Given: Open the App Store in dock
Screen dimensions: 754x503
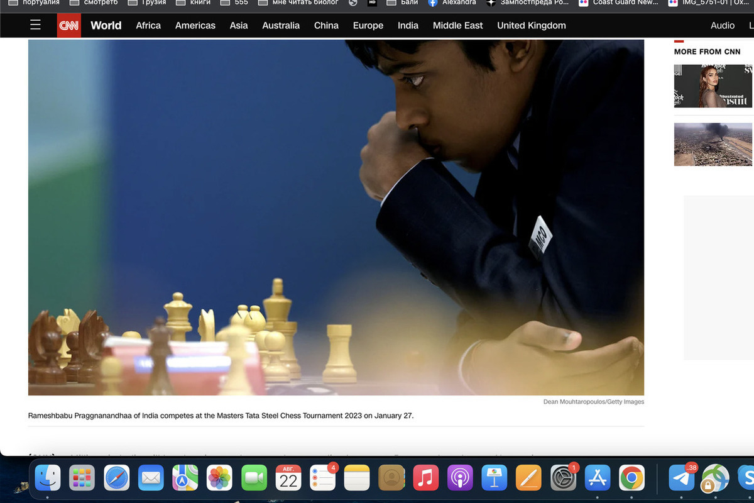Looking at the screenshot, I should [x=597, y=478].
